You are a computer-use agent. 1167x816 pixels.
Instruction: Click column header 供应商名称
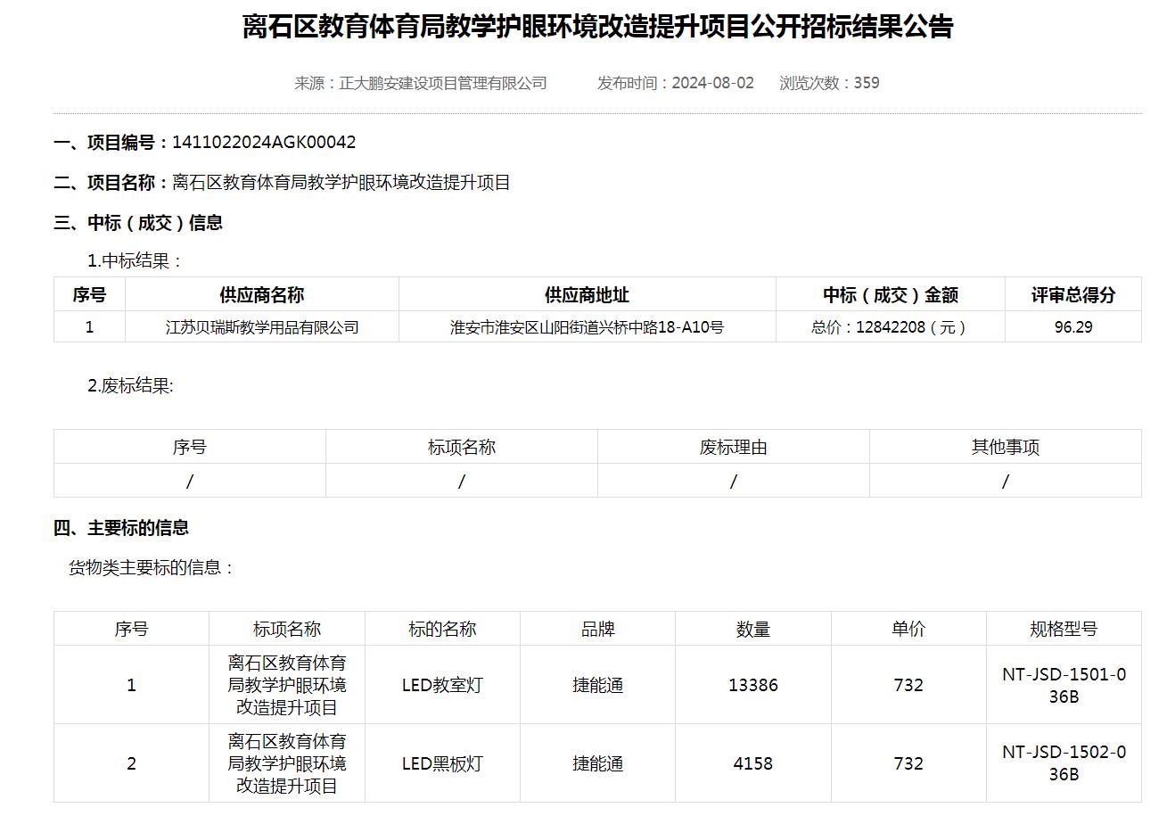262,294
